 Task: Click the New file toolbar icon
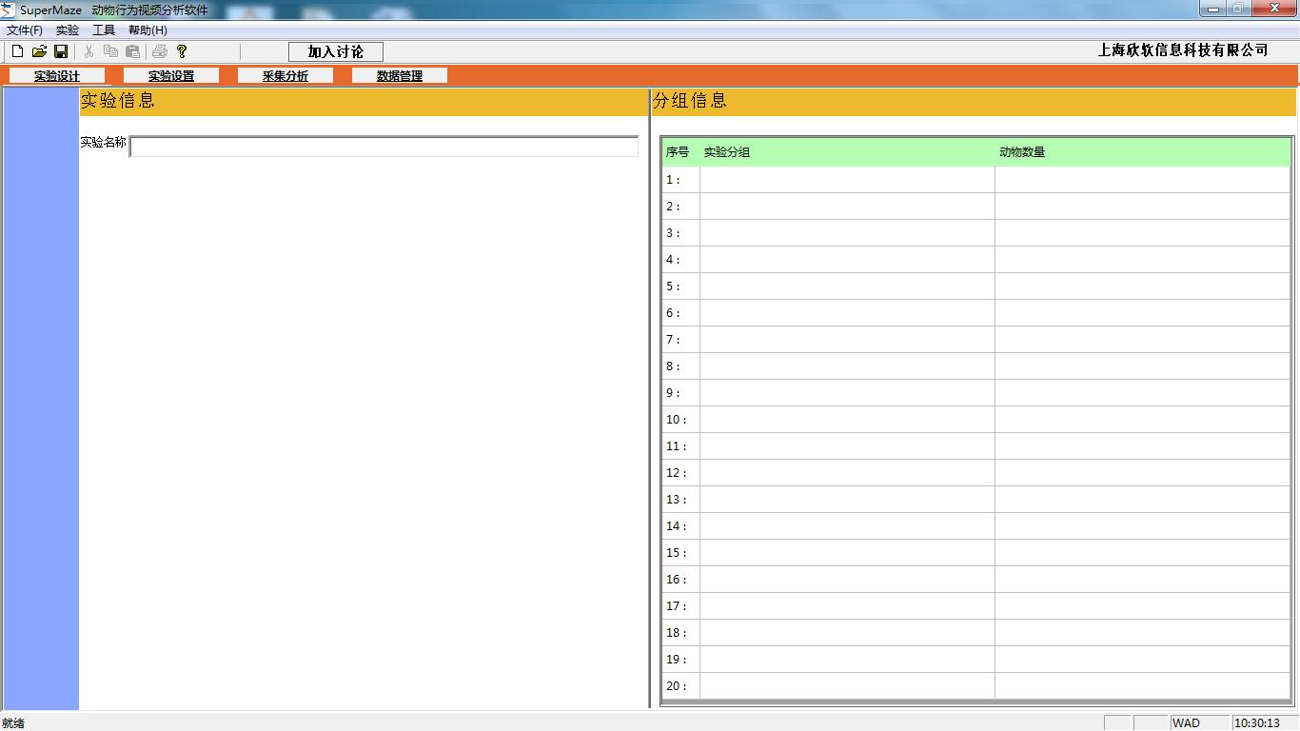click(17, 51)
